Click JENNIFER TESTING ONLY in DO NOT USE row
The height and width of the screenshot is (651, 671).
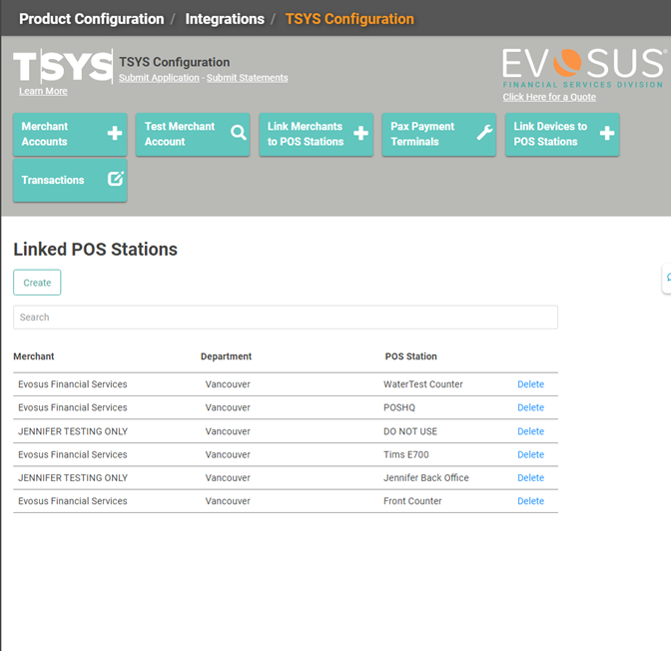pyautogui.click(x=73, y=431)
